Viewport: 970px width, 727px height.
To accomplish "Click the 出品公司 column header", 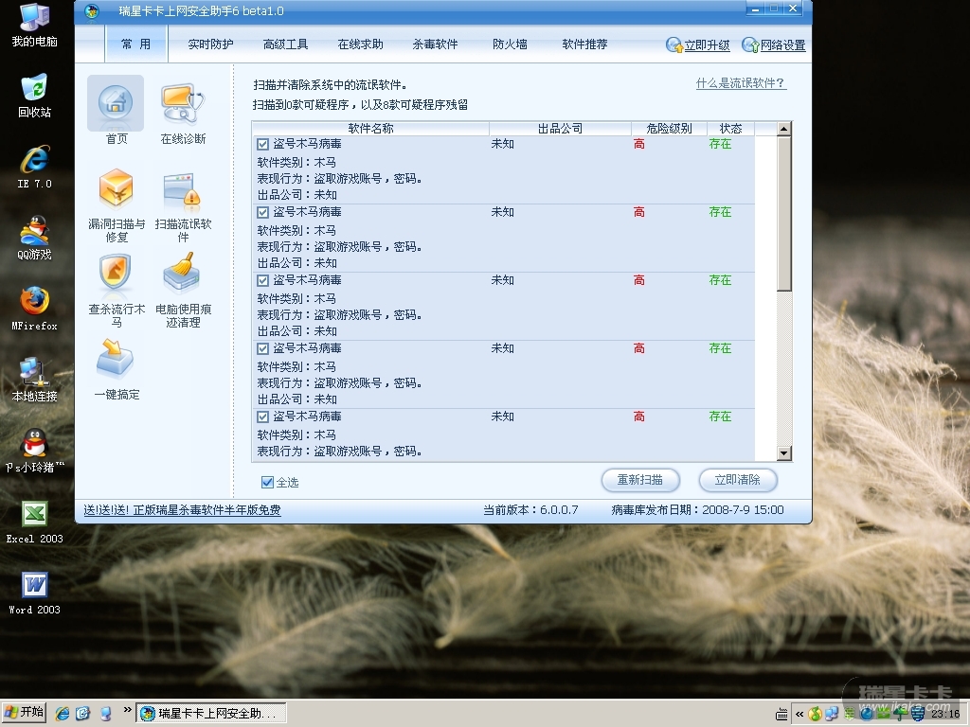I will point(560,129).
